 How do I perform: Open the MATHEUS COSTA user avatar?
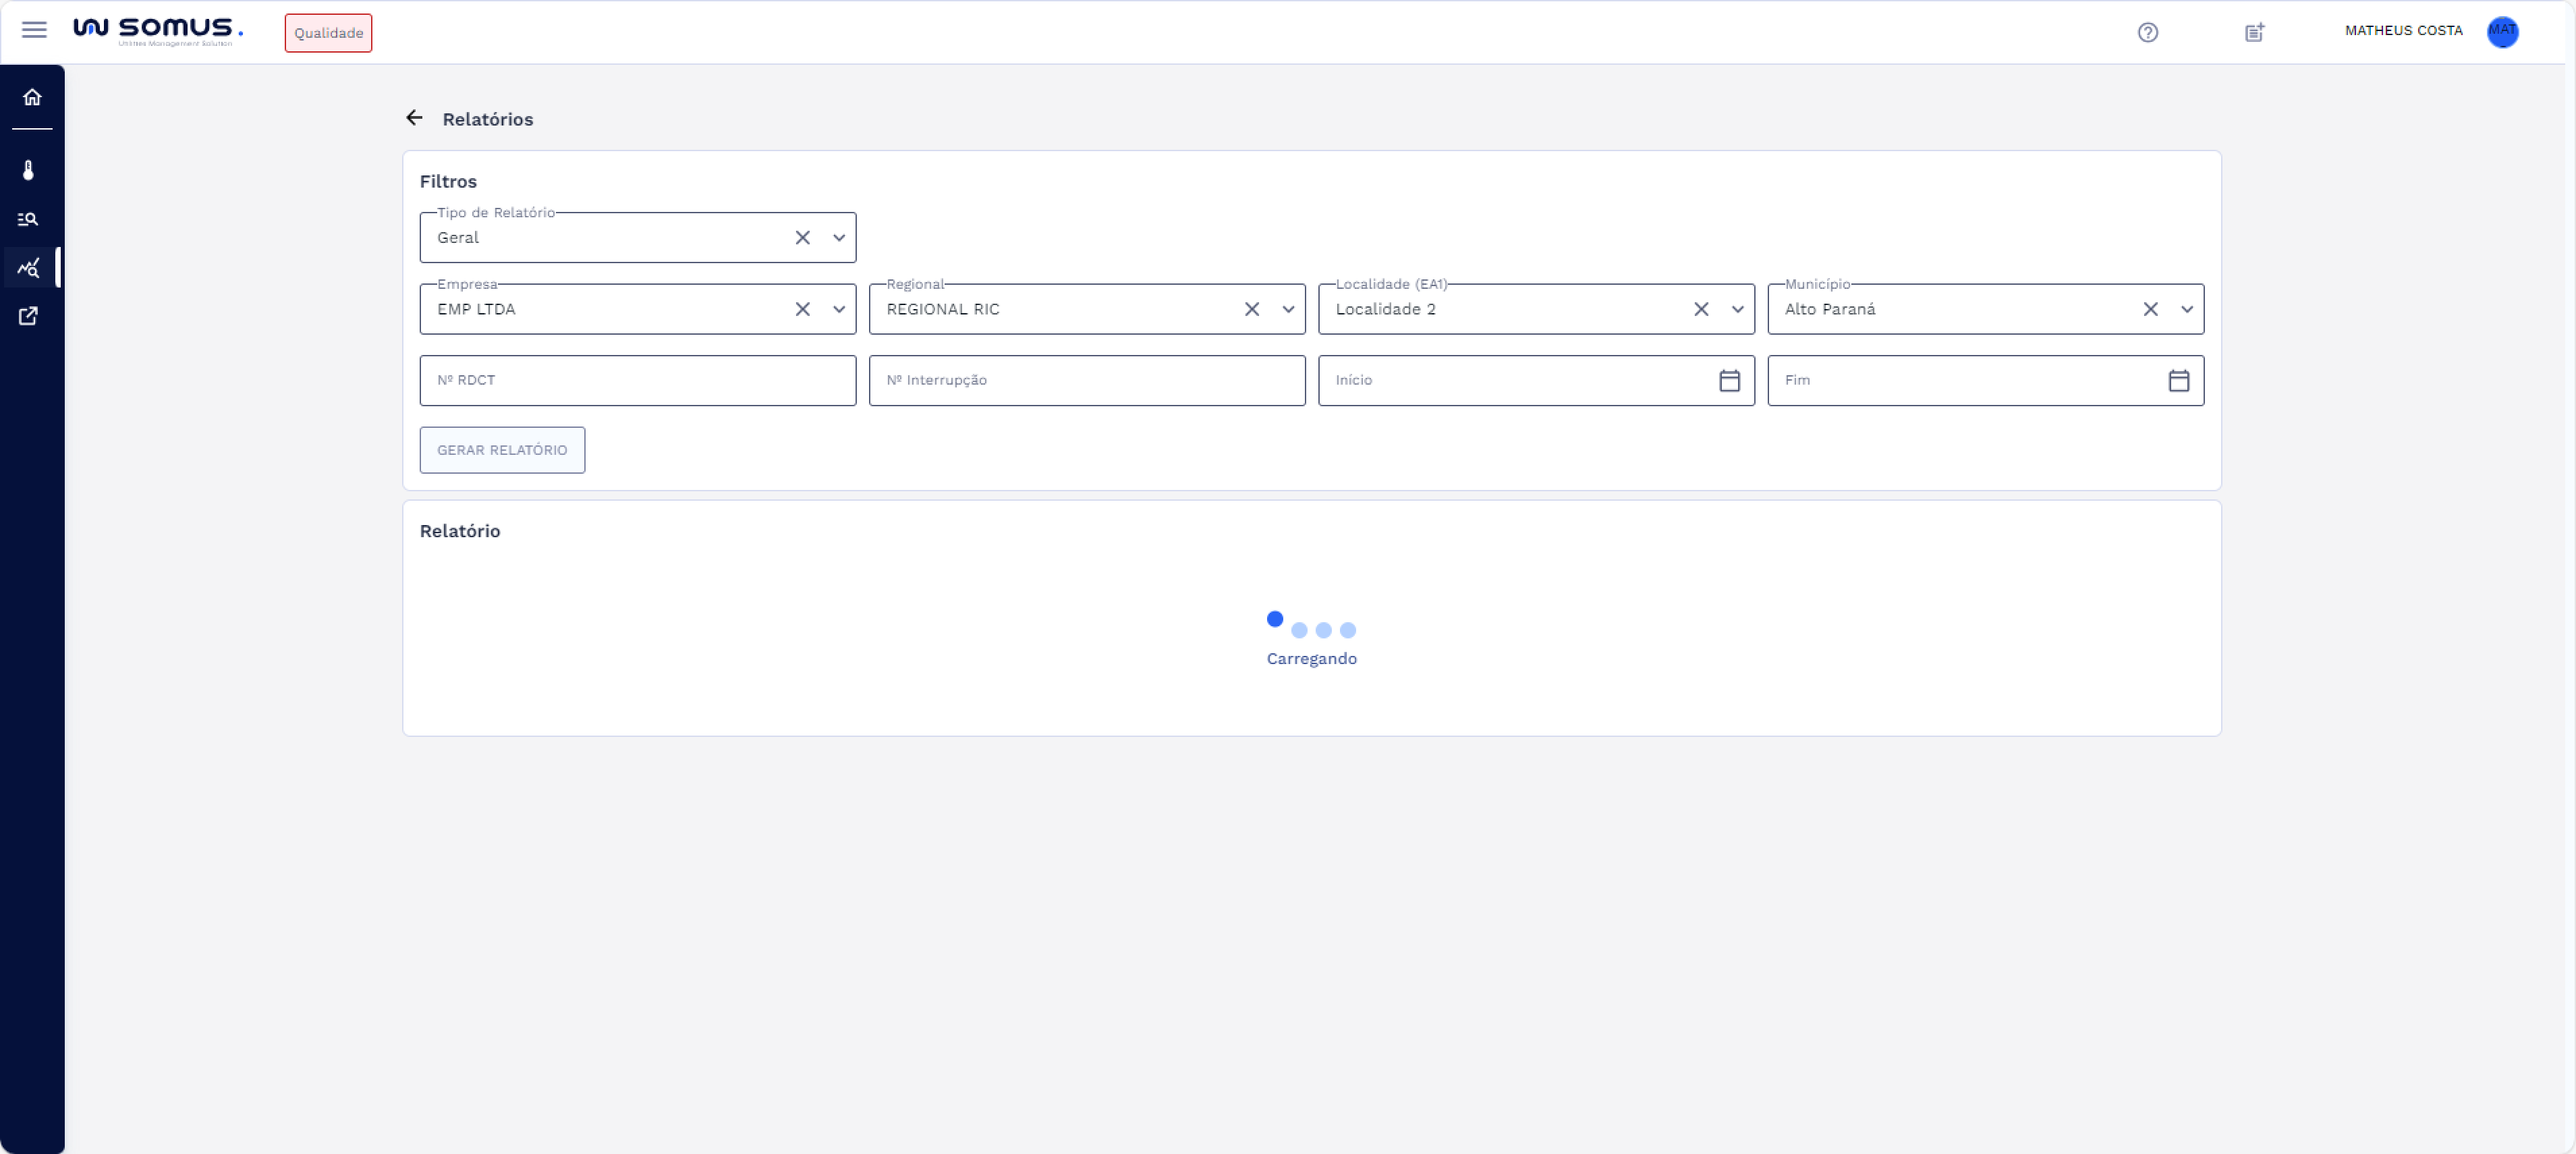tap(2502, 31)
